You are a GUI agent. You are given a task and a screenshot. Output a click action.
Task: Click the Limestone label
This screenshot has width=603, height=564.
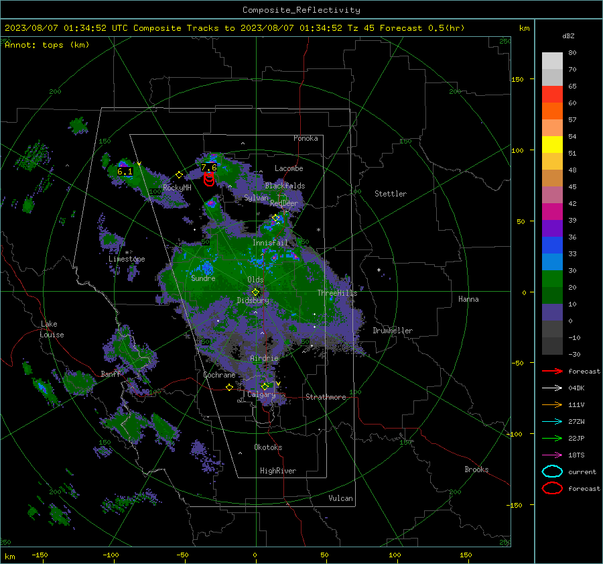[127, 259]
